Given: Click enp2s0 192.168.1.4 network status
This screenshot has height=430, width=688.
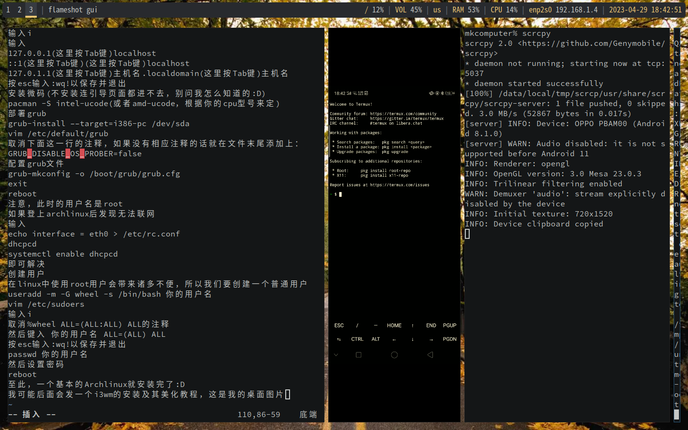Looking at the screenshot, I should point(563,10).
